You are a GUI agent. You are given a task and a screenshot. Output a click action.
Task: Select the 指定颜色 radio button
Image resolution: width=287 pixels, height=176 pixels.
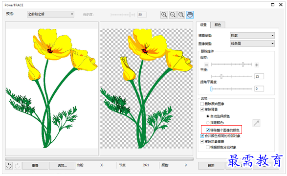[208, 123]
